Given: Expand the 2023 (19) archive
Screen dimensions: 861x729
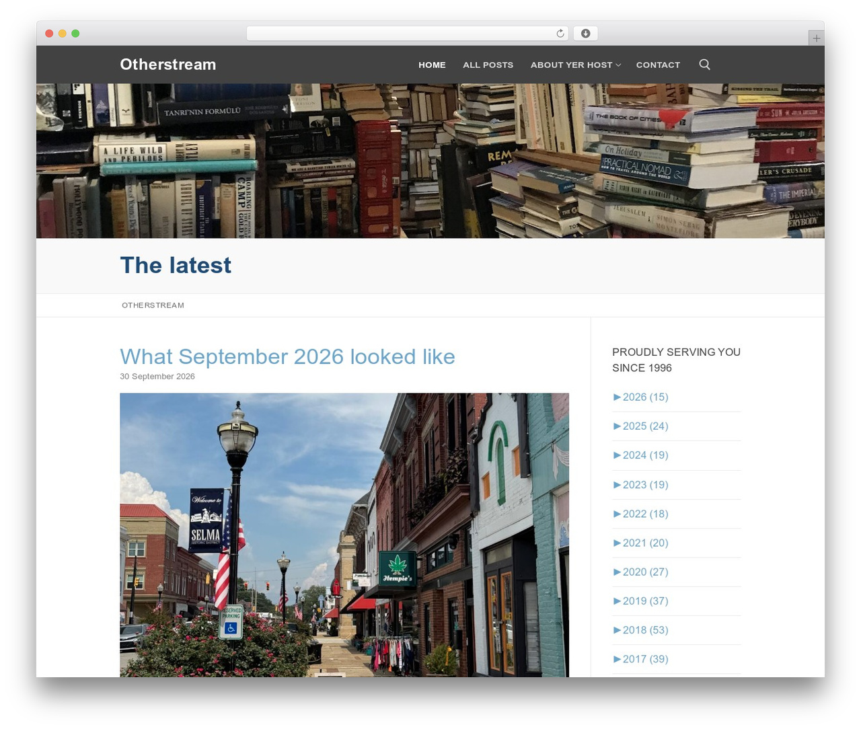Looking at the screenshot, I should [640, 484].
